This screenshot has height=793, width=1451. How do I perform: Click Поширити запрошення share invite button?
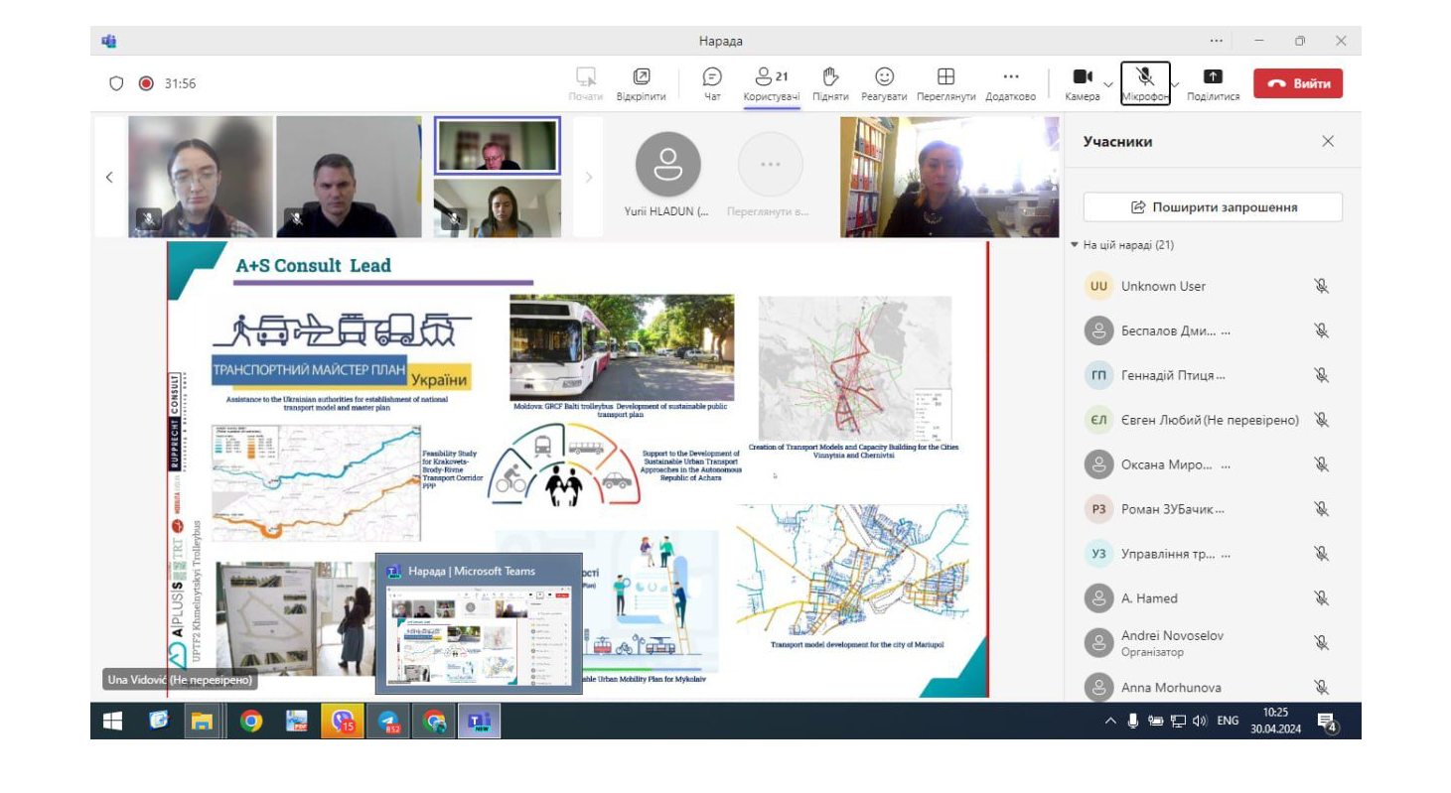[1213, 207]
